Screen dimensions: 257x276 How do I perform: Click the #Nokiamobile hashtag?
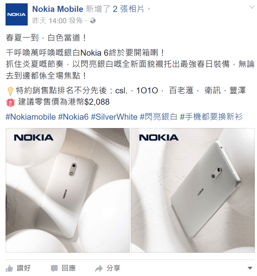(x=31, y=117)
